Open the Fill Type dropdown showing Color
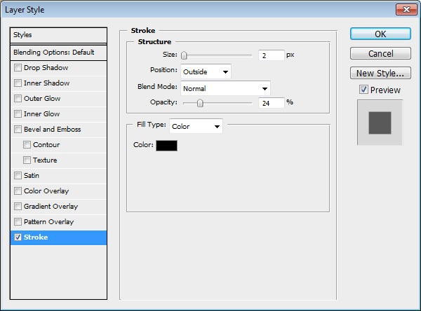 (x=196, y=126)
